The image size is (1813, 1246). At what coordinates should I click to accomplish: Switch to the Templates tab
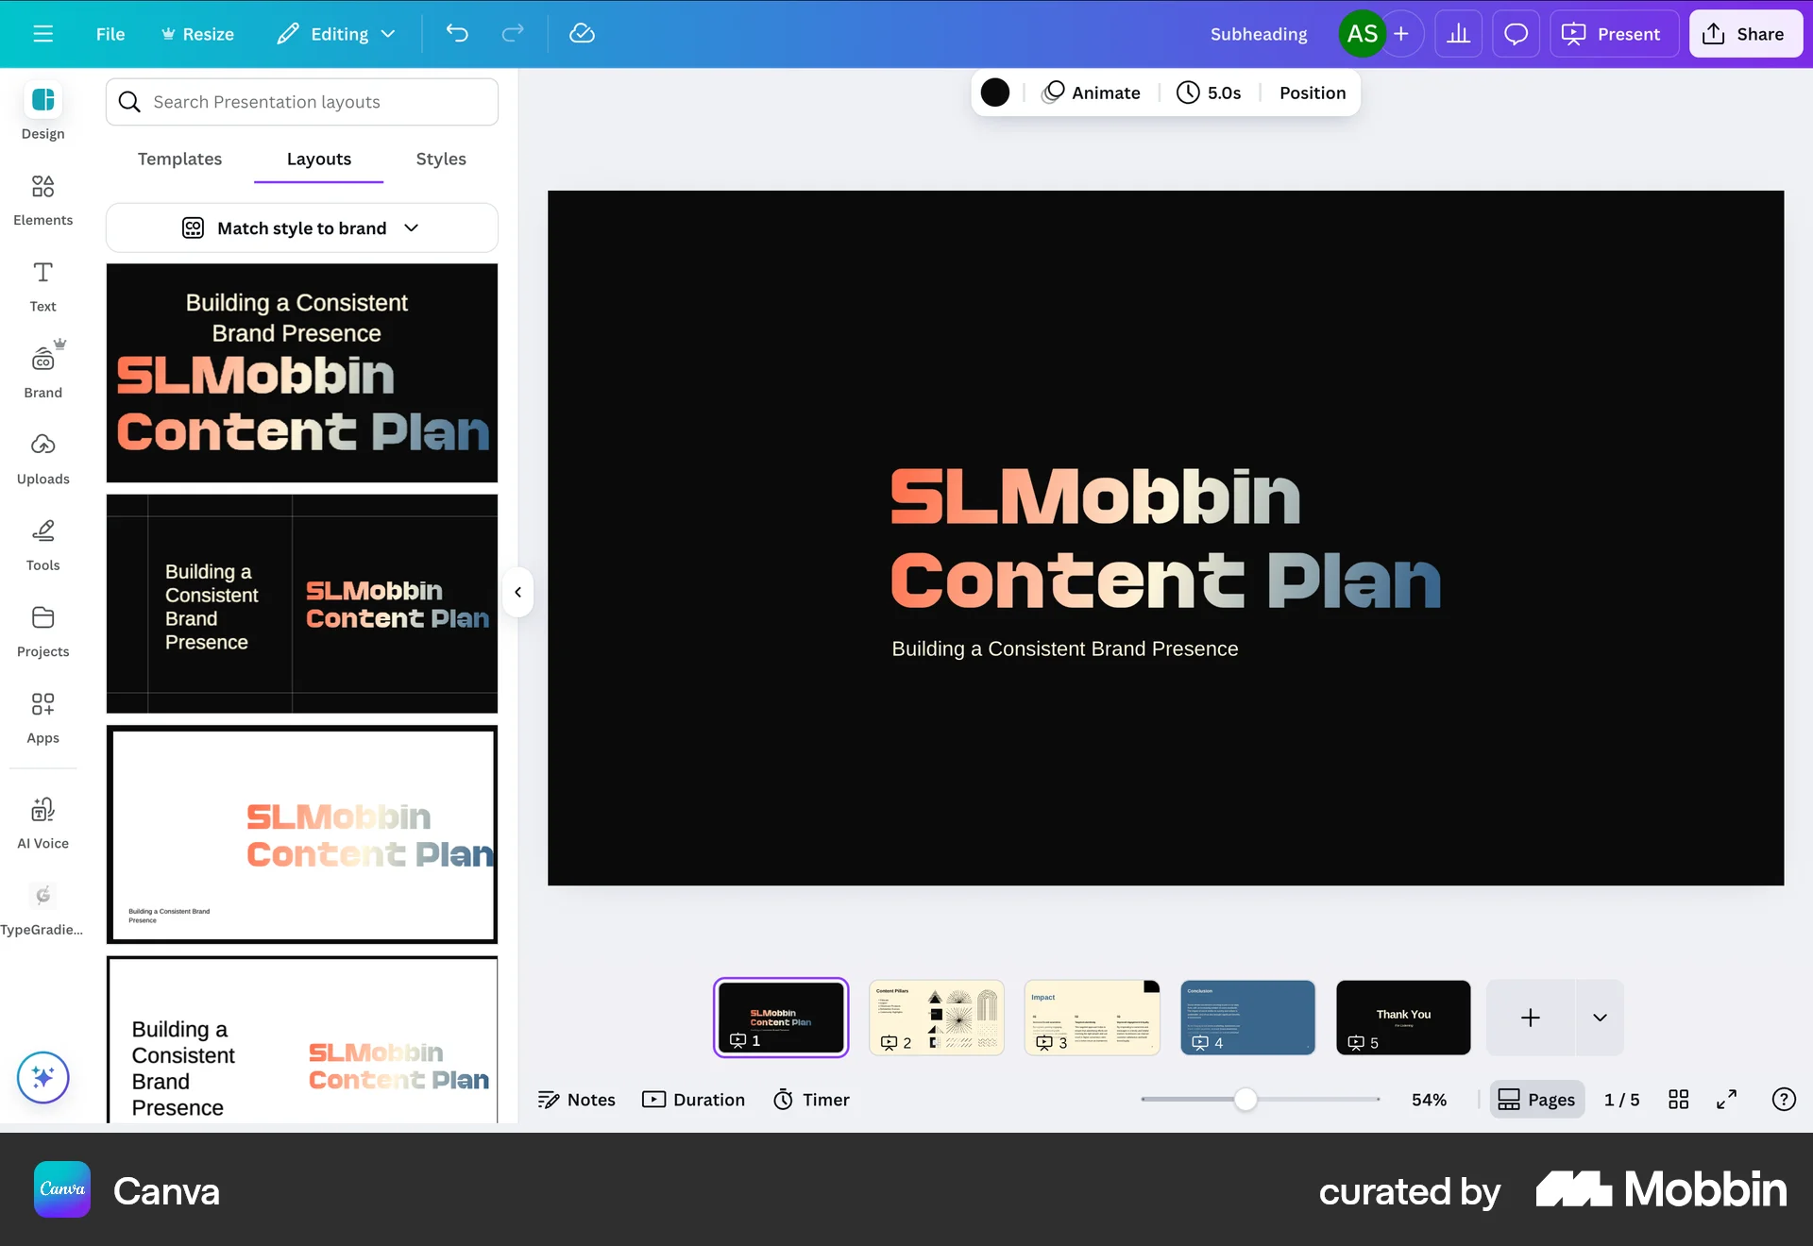click(179, 160)
